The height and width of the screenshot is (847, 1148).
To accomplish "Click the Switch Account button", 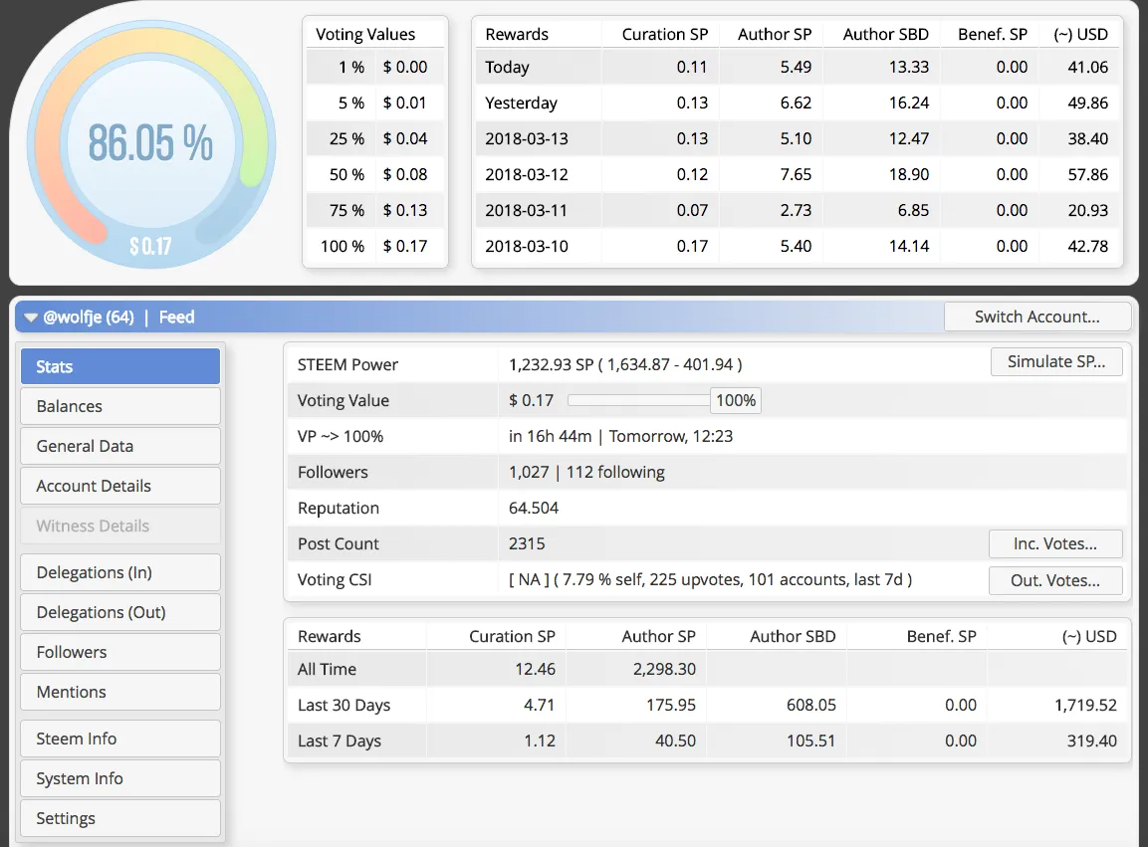I will (1036, 318).
